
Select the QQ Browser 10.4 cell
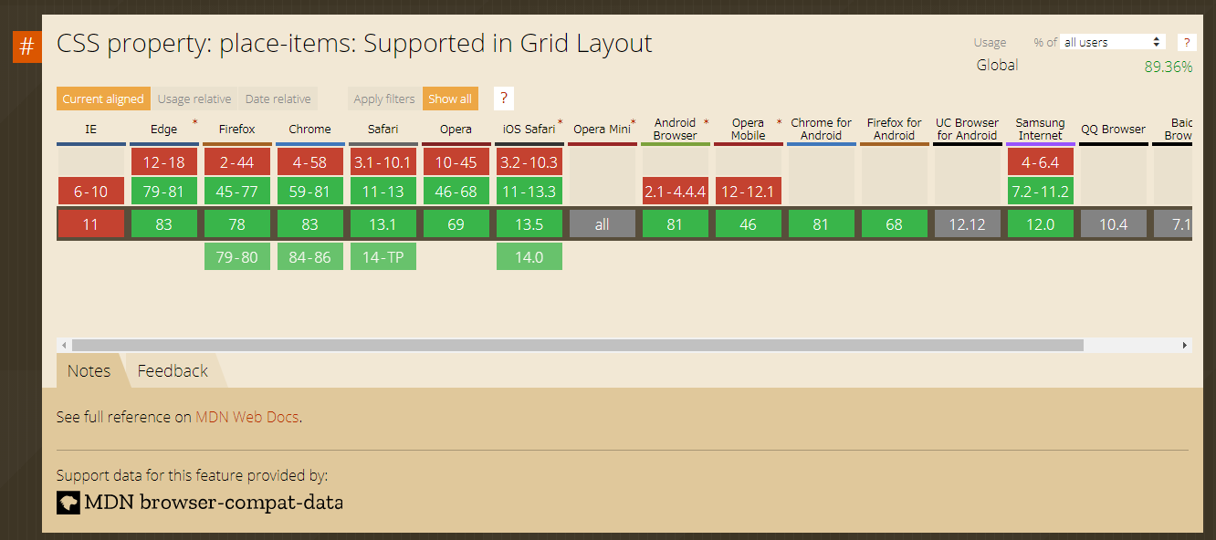point(1114,224)
